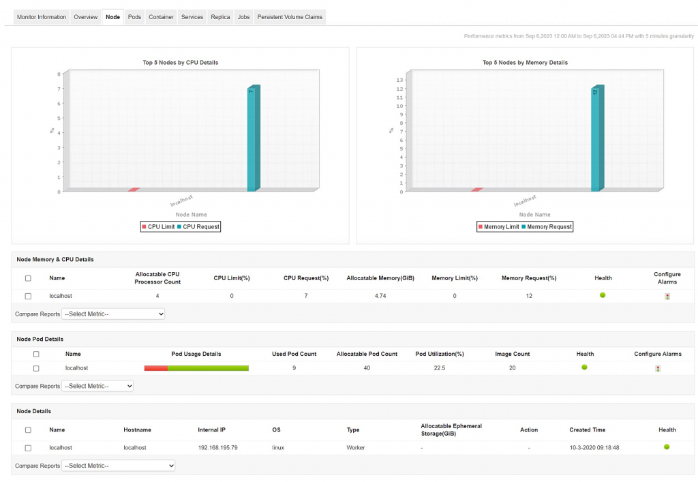Click localhost hostname in Node Details table

(x=137, y=447)
